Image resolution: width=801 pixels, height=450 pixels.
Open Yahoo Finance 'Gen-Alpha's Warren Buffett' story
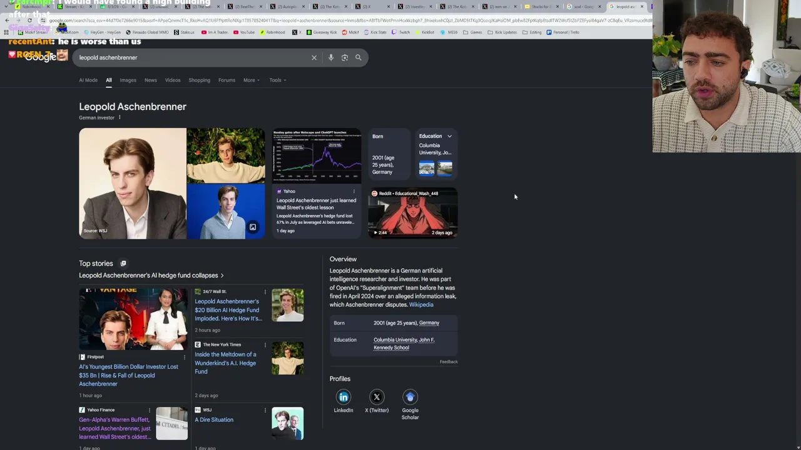tap(115, 428)
